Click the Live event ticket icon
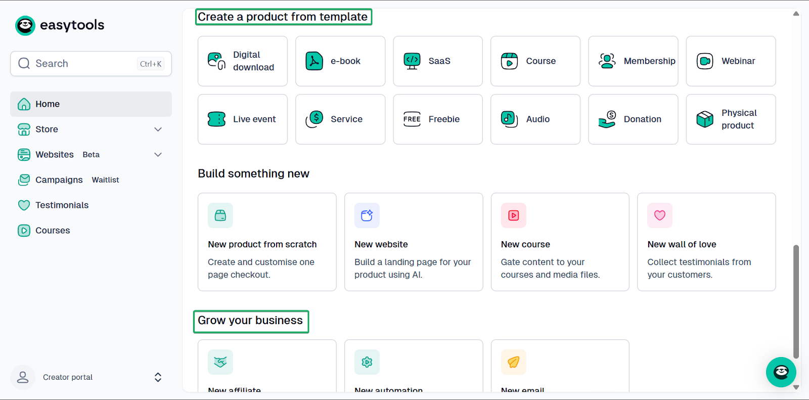 coord(216,119)
